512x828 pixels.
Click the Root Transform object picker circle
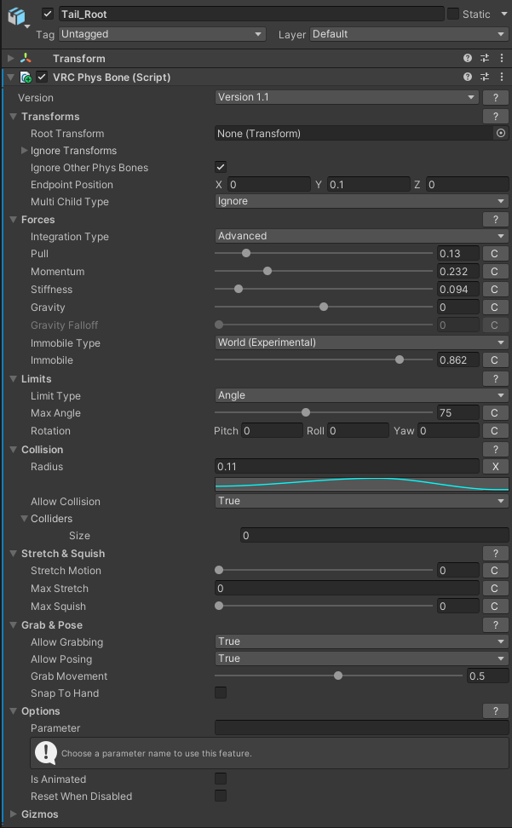[x=501, y=134]
